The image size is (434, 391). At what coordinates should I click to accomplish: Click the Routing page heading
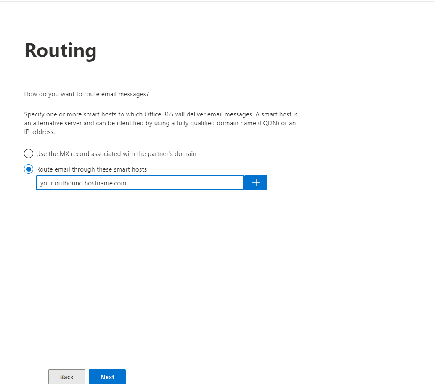(x=61, y=50)
